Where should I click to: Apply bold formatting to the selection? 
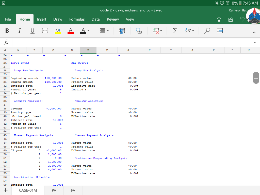click(x=7, y=30)
